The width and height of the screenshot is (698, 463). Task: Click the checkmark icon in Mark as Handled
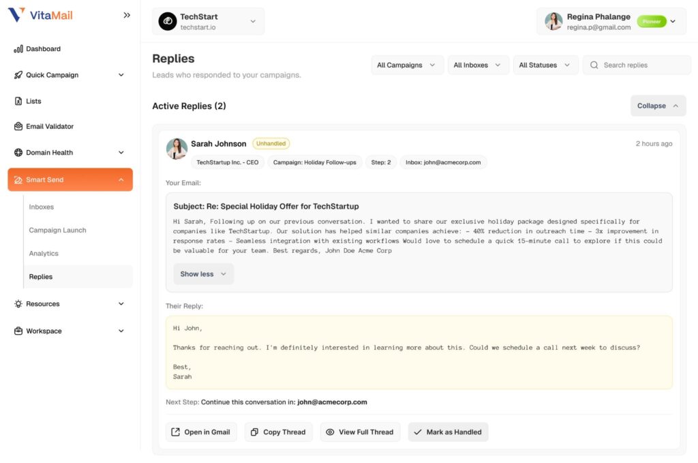418,432
